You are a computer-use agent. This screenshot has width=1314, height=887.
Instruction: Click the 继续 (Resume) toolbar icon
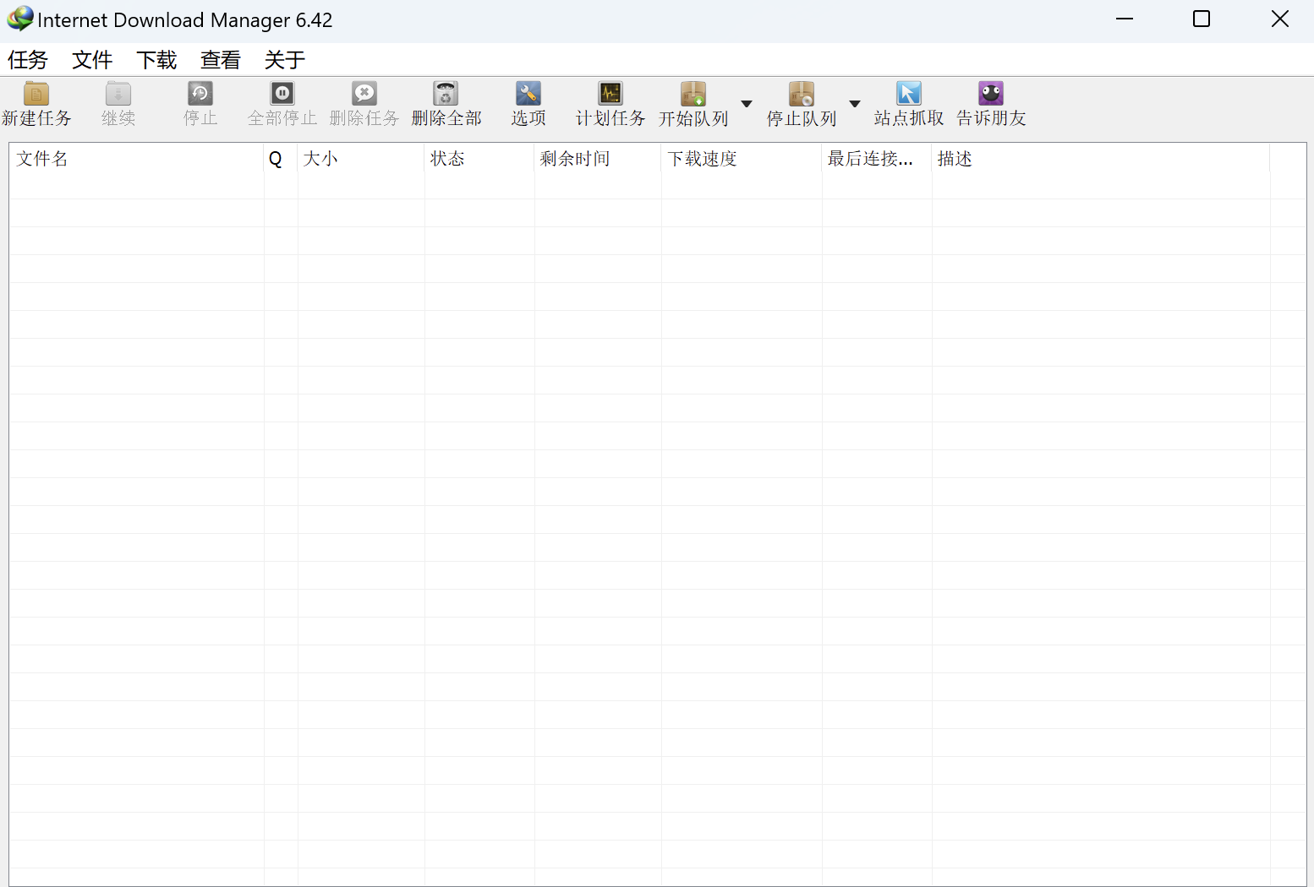[x=118, y=94]
